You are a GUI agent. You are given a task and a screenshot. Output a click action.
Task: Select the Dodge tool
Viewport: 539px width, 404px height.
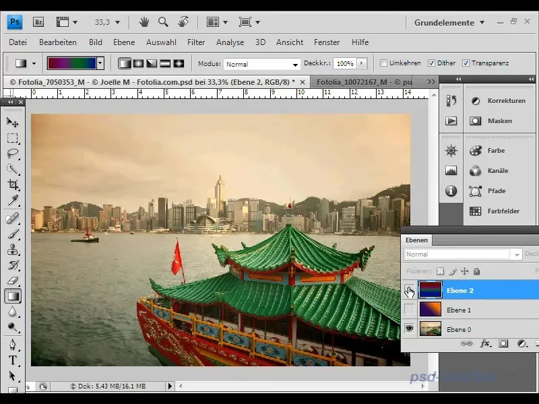click(x=12, y=327)
